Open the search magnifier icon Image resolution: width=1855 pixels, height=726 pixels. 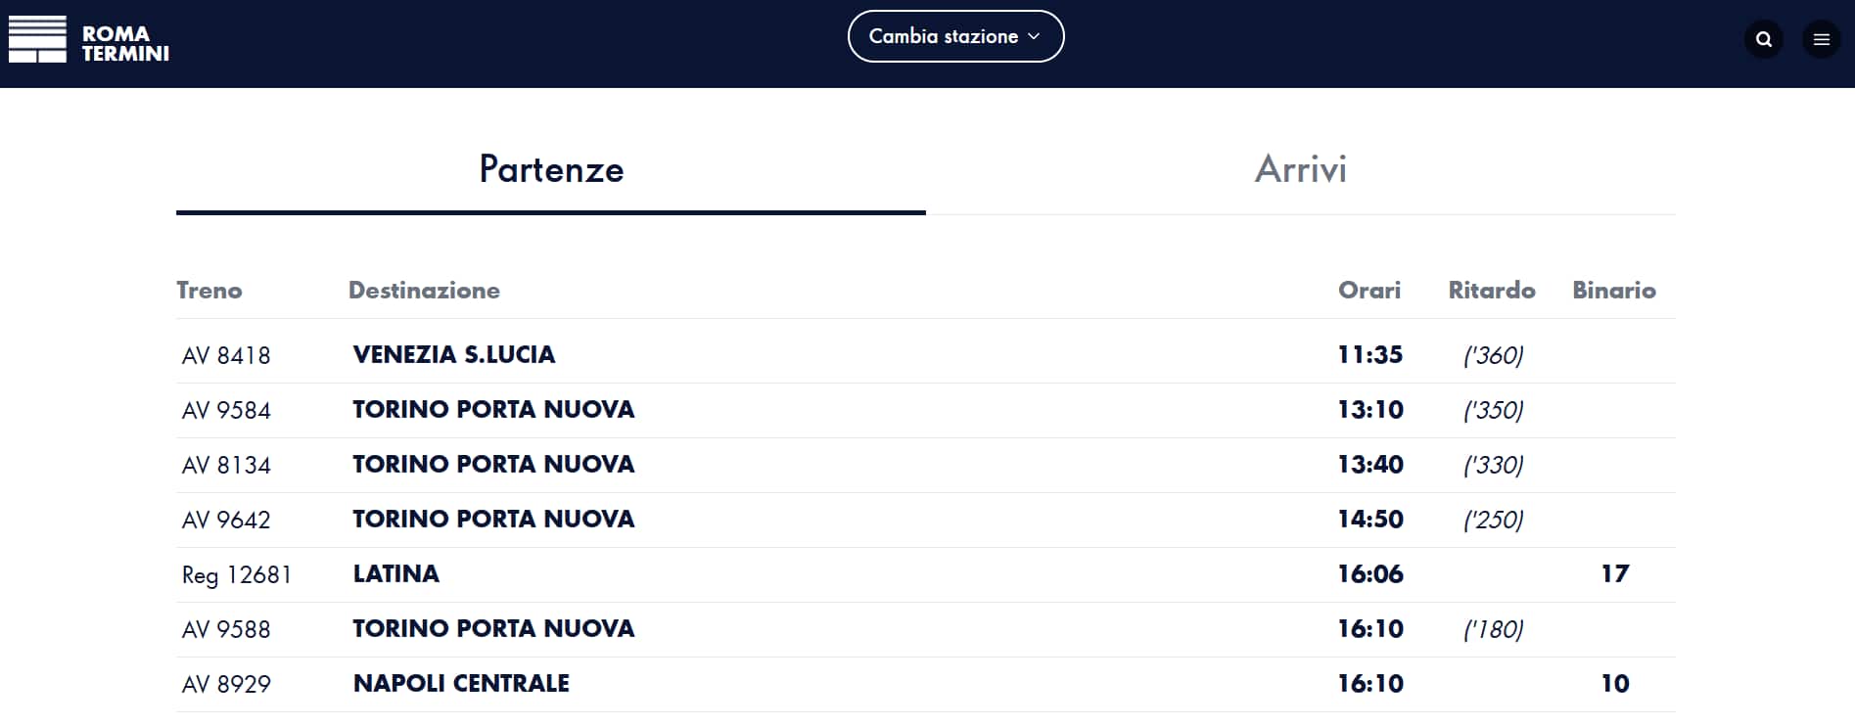[1764, 40]
